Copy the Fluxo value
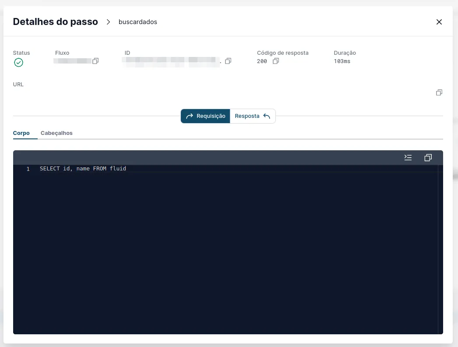 [95, 61]
